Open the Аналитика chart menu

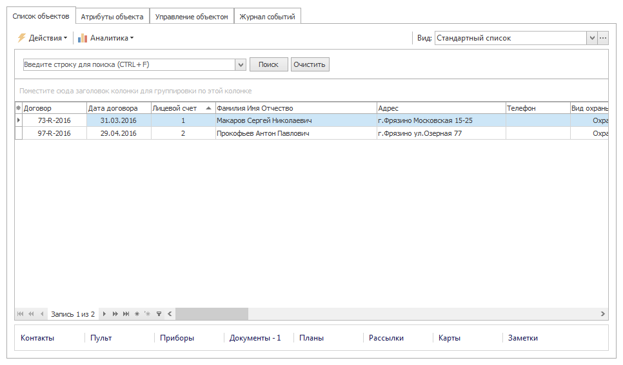point(105,38)
